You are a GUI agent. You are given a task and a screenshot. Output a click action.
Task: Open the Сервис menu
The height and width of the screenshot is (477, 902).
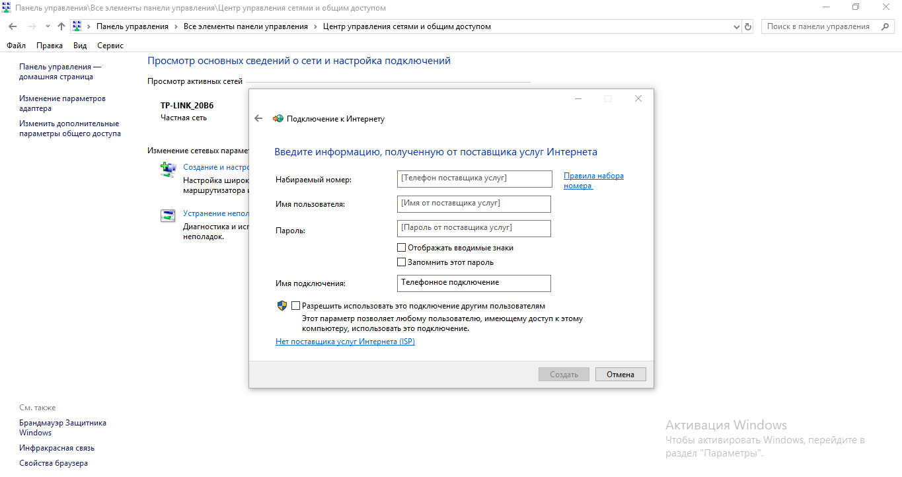coord(110,46)
